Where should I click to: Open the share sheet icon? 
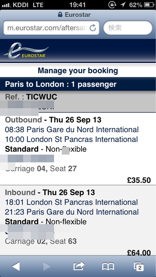[79, 266]
